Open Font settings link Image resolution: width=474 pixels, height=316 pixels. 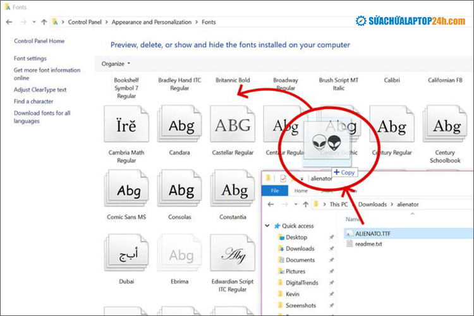(x=30, y=58)
